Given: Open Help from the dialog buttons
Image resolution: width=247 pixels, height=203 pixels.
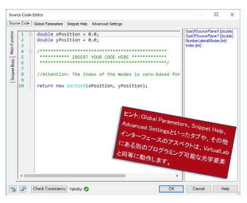Looking at the screenshot, I should pyautogui.click(x=225, y=189).
